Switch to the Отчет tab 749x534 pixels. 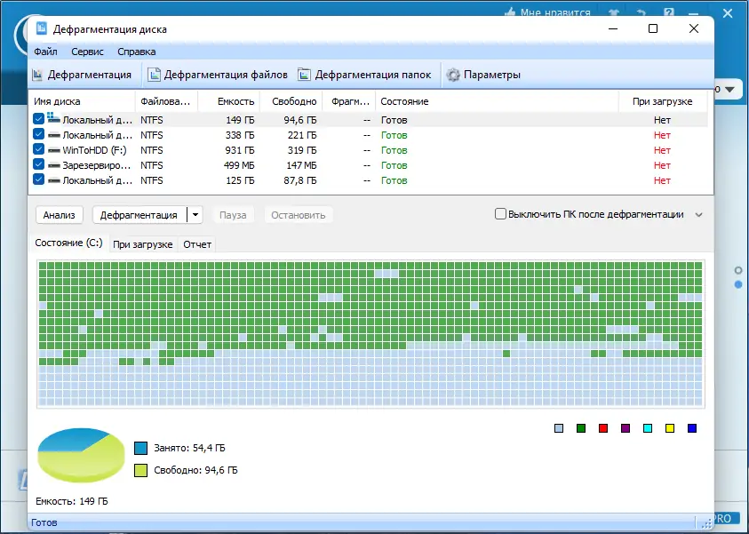[197, 244]
